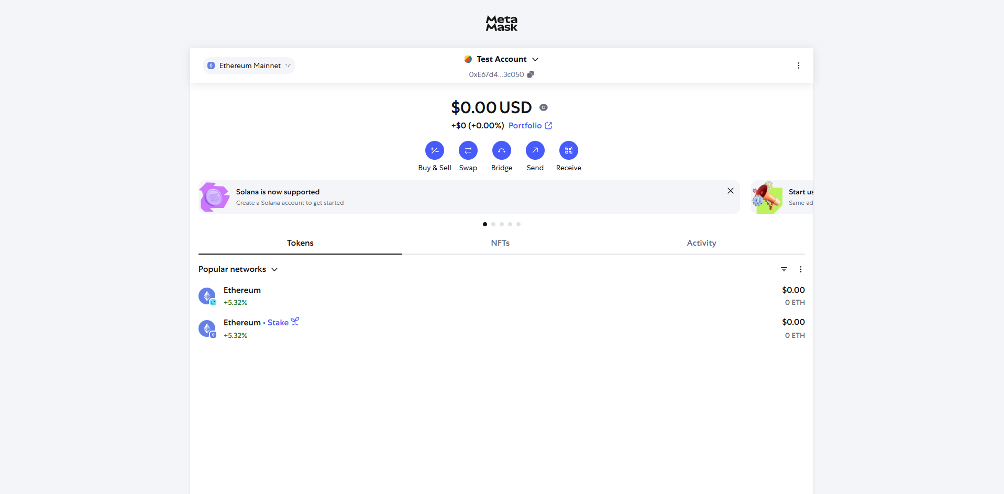Dismiss the Solana is now supported banner
1004x494 pixels.
(x=730, y=191)
